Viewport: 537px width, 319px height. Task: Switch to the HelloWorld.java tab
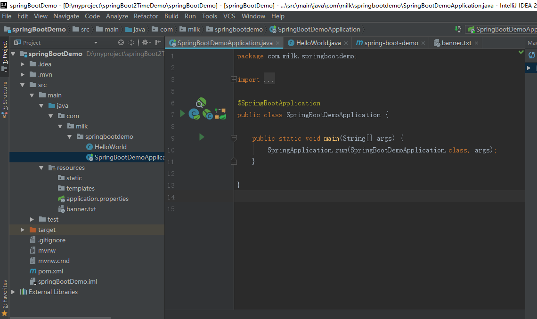click(318, 43)
